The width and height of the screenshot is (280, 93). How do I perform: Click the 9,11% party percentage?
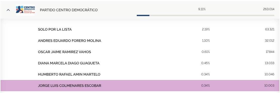click(202, 9)
